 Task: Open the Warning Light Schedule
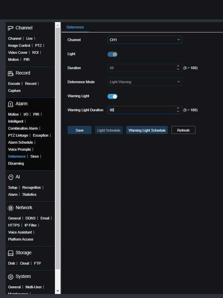(x=147, y=130)
